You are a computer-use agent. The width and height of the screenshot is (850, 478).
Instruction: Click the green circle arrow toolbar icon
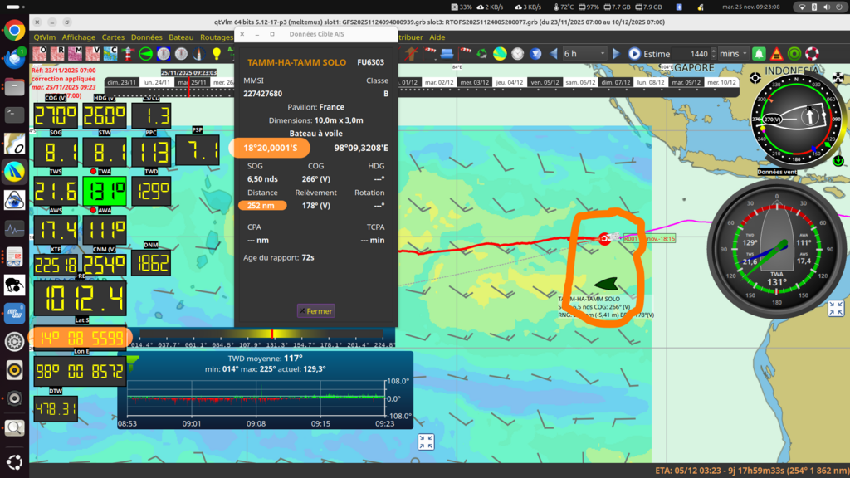146,53
